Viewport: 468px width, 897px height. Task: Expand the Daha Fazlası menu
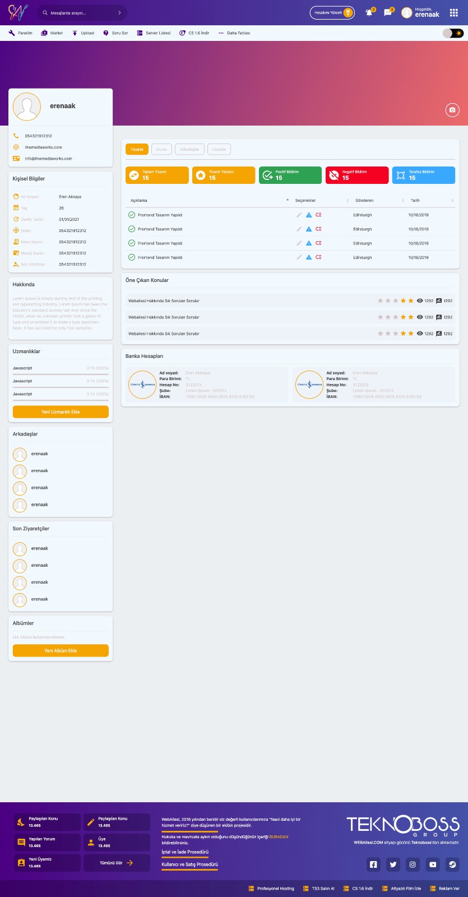click(234, 33)
